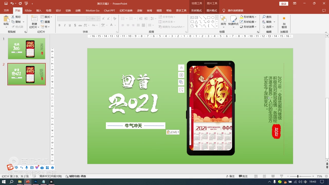Select the text box shape in shapes gallery
The image size is (329, 185).
[x=192, y=18]
